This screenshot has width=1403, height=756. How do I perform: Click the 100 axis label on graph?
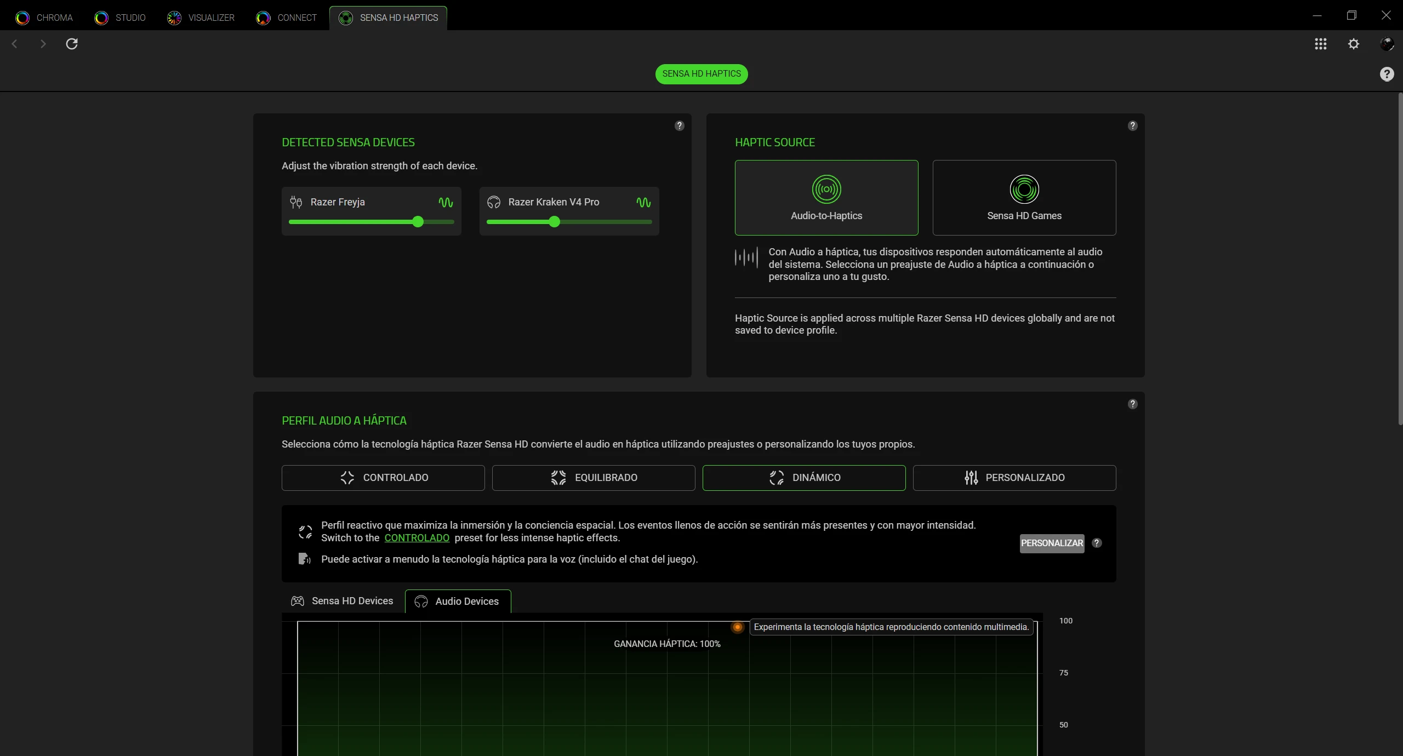tap(1066, 621)
